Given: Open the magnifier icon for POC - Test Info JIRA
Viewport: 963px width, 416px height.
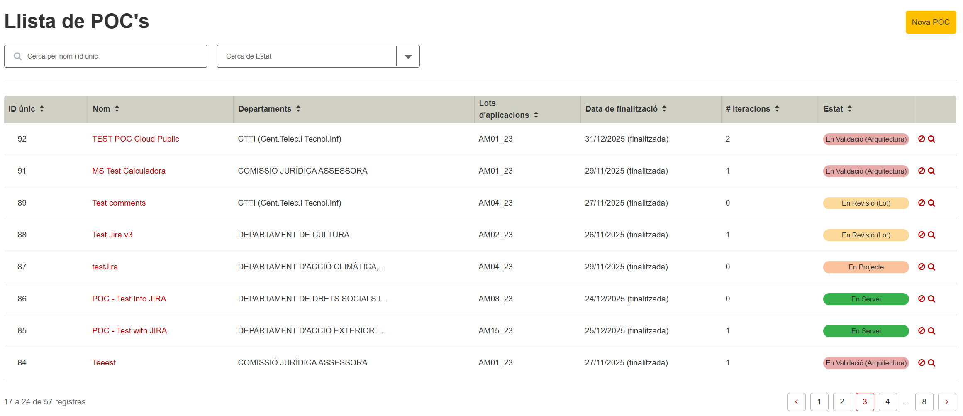Looking at the screenshot, I should (x=932, y=299).
